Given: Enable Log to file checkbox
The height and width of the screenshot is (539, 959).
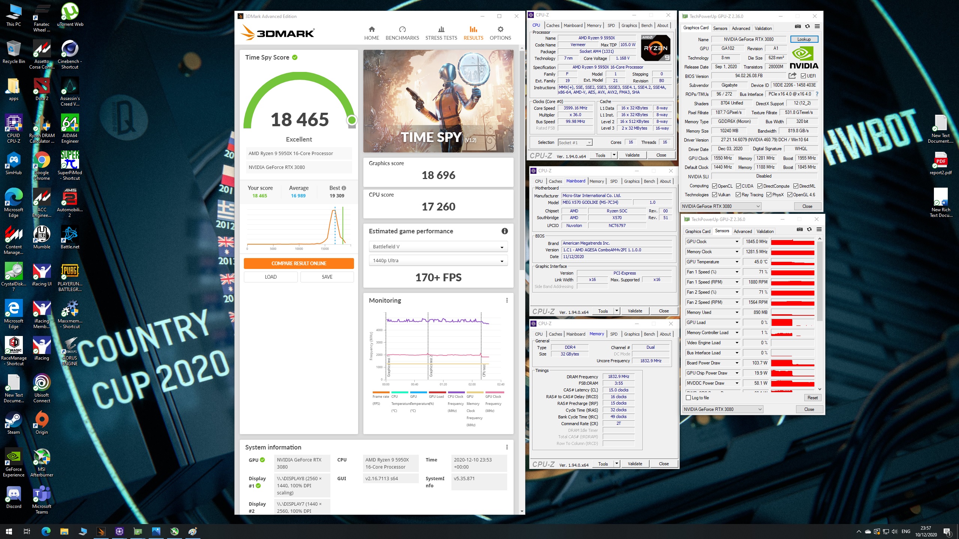Looking at the screenshot, I should point(688,398).
